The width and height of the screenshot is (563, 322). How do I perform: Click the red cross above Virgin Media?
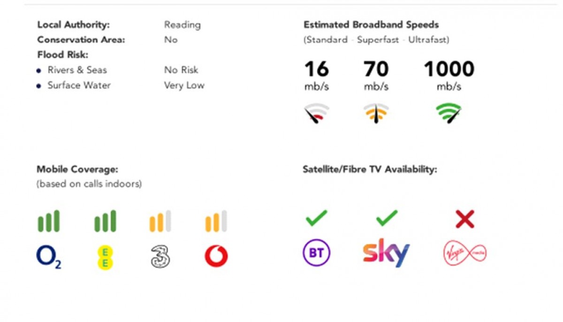coord(465,219)
